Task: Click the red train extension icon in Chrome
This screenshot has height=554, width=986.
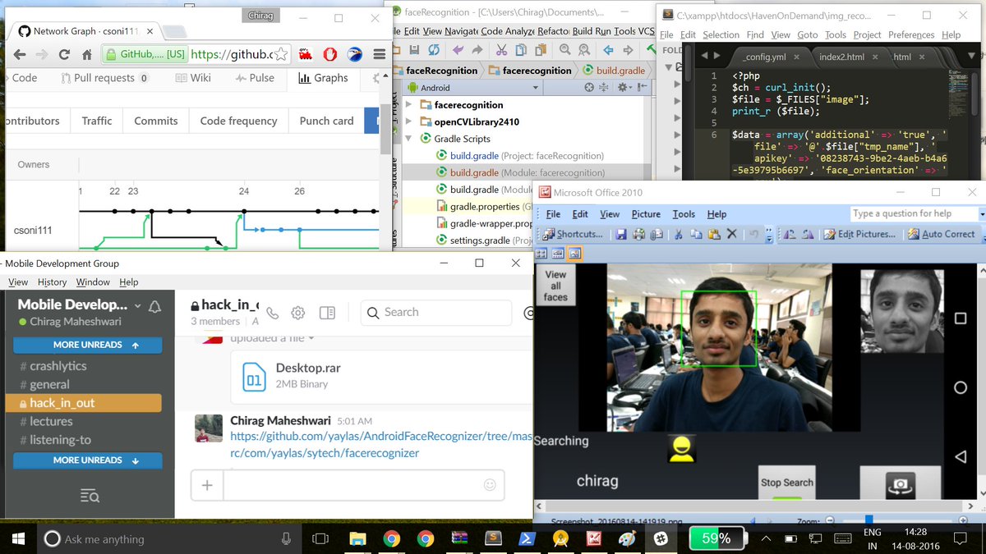Action: click(306, 55)
